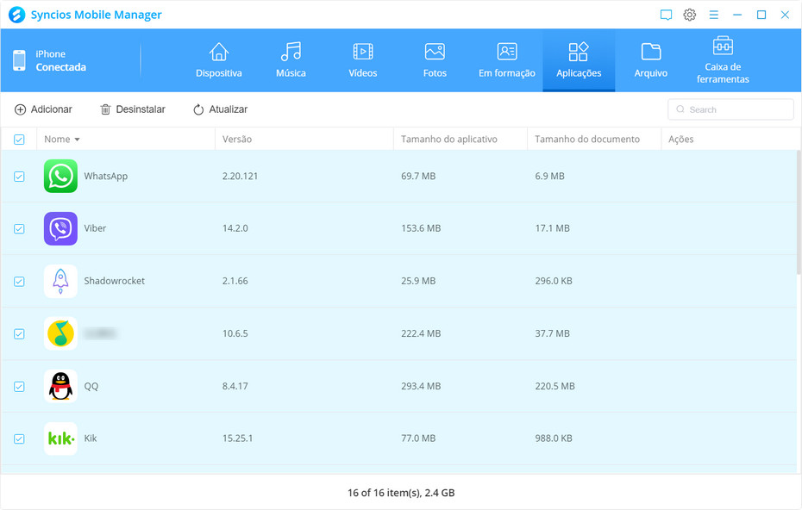Click the Atualizar button label
802x510 pixels.
click(229, 109)
